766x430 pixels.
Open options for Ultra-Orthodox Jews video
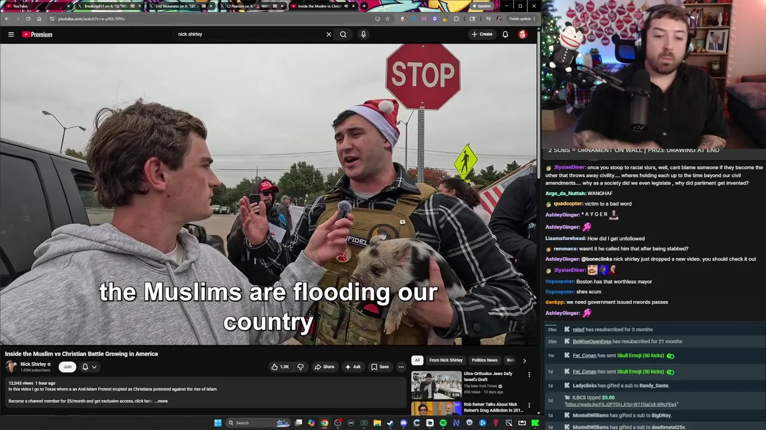(x=529, y=374)
